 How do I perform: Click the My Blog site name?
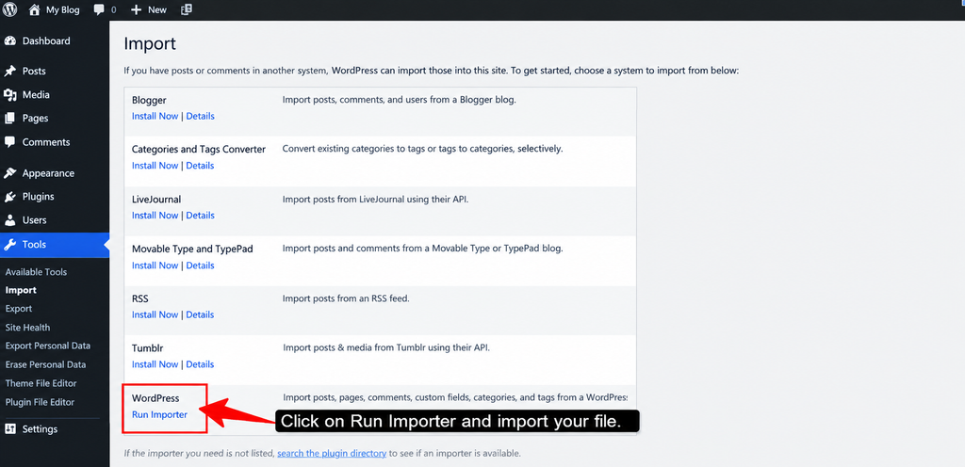[63, 9]
